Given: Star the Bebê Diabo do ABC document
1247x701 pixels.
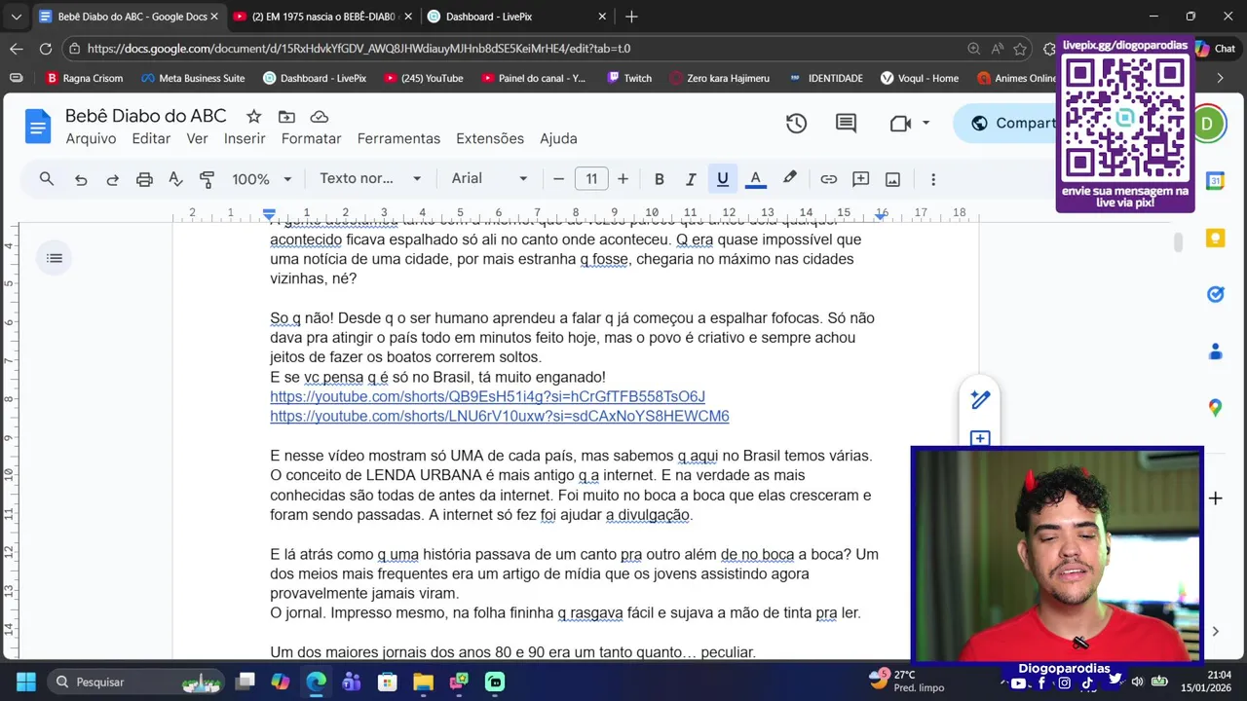Looking at the screenshot, I should tap(253, 117).
